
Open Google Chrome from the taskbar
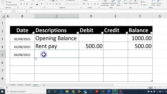pyautogui.click(x=73, y=91)
